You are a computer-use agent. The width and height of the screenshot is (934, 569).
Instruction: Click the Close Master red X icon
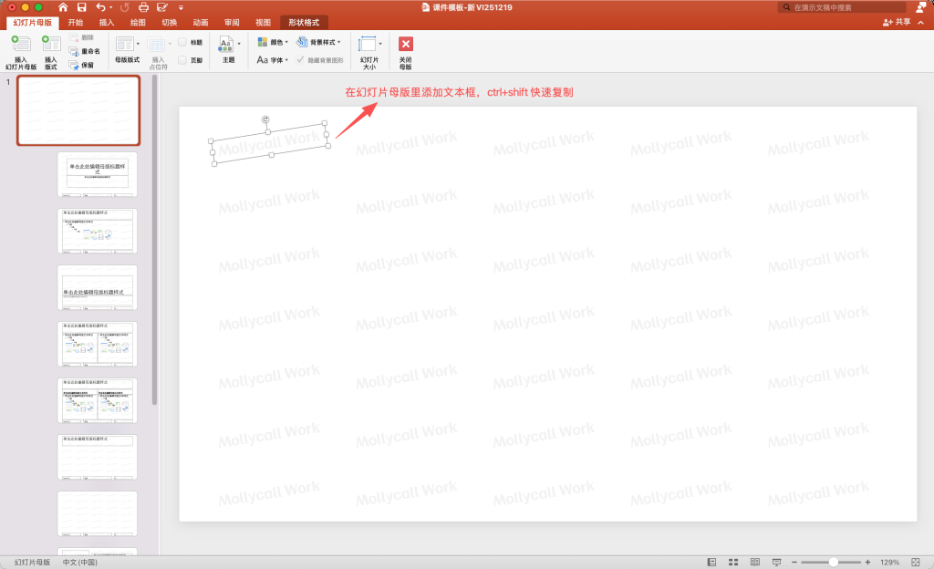[406, 44]
